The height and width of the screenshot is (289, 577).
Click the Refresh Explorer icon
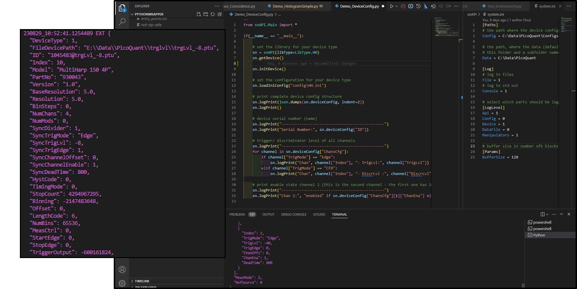[213, 14]
